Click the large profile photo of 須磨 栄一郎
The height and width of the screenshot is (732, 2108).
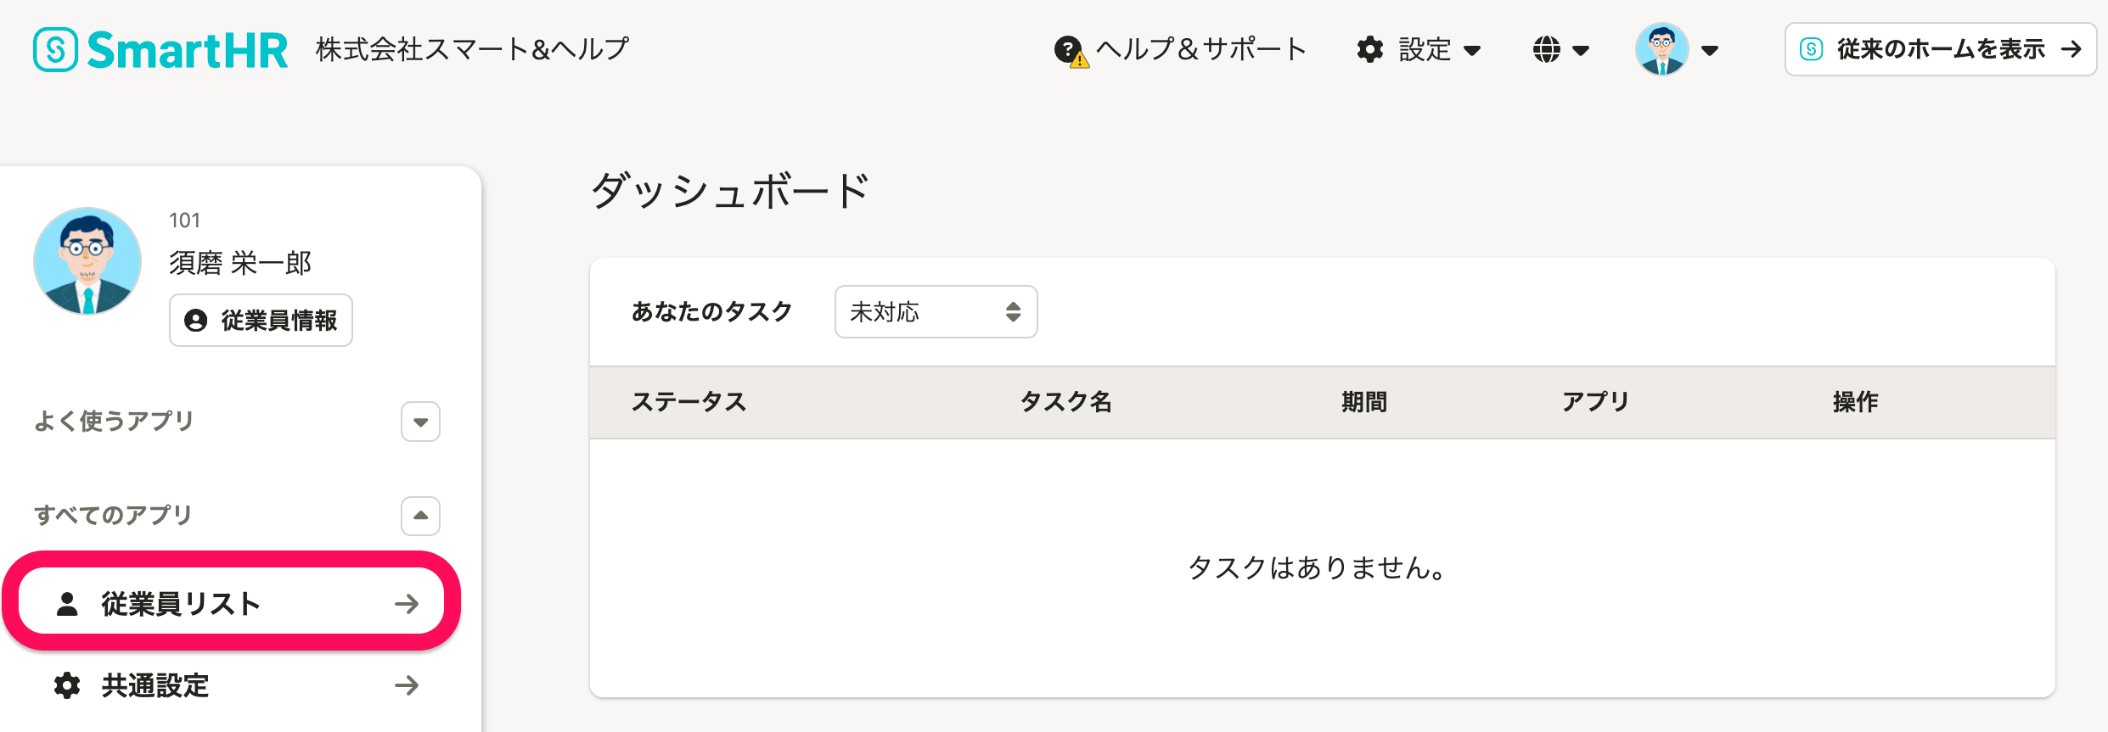click(x=87, y=261)
